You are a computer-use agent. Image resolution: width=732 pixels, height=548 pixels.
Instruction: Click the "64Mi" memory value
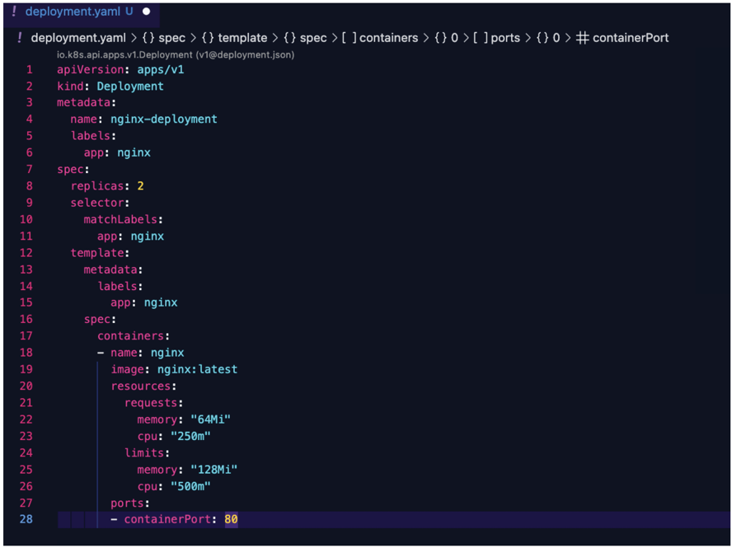click(210, 419)
